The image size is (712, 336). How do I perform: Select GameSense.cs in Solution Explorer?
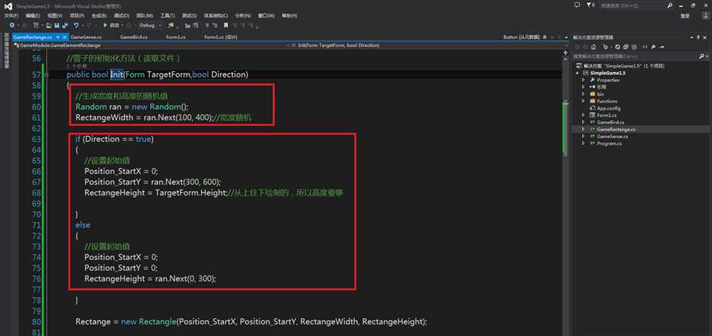pyautogui.click(x=612, y=136)
